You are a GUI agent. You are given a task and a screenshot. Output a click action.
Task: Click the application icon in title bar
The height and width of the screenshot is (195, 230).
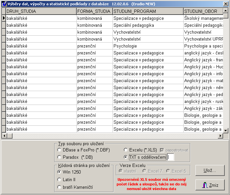[x=4, y=3]
